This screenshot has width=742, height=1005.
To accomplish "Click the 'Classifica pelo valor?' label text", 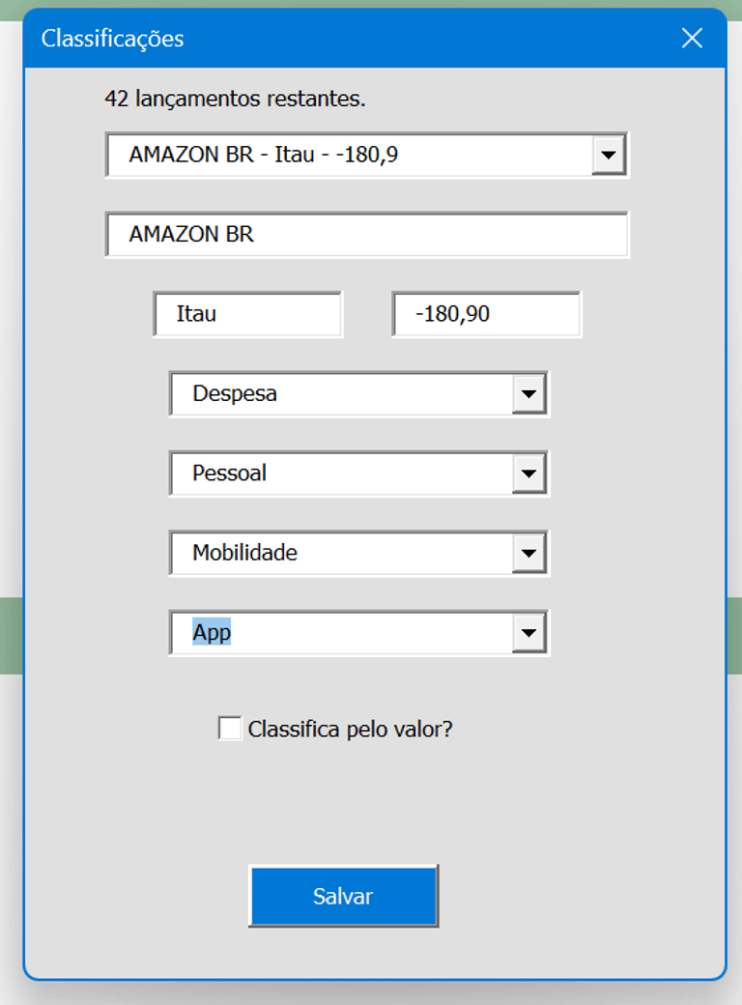I will [350, 730].
